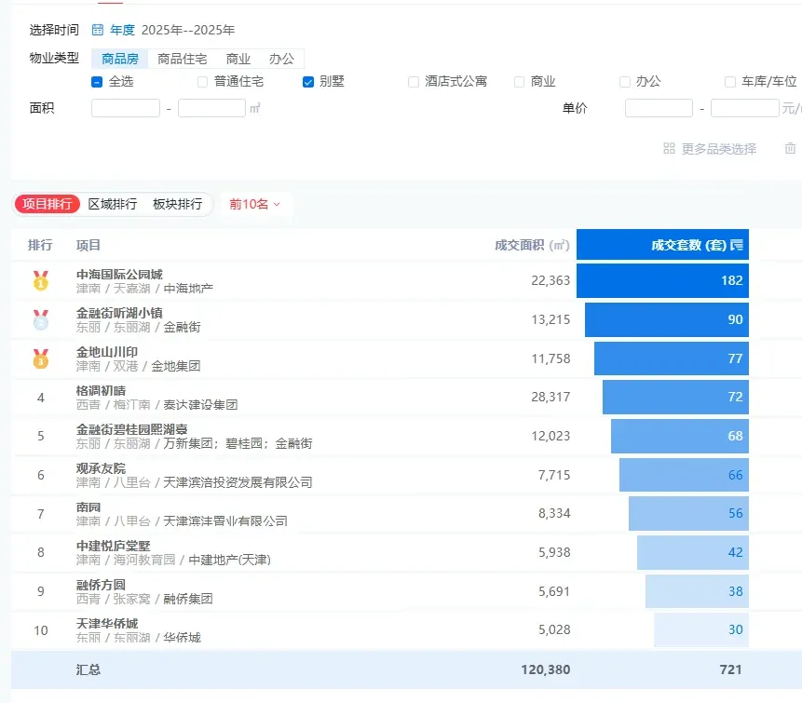
Task: Uncheck the 别墅 checkbox
Action: (x=308, y=82)
